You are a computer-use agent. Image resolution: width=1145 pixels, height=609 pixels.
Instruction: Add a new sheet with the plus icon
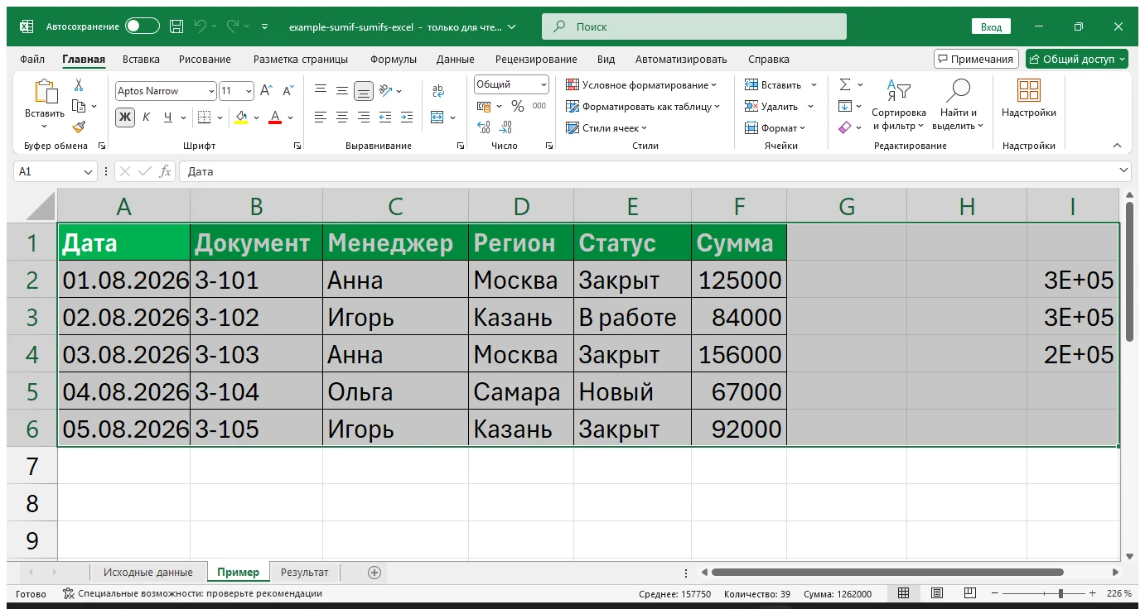(374, 573)
